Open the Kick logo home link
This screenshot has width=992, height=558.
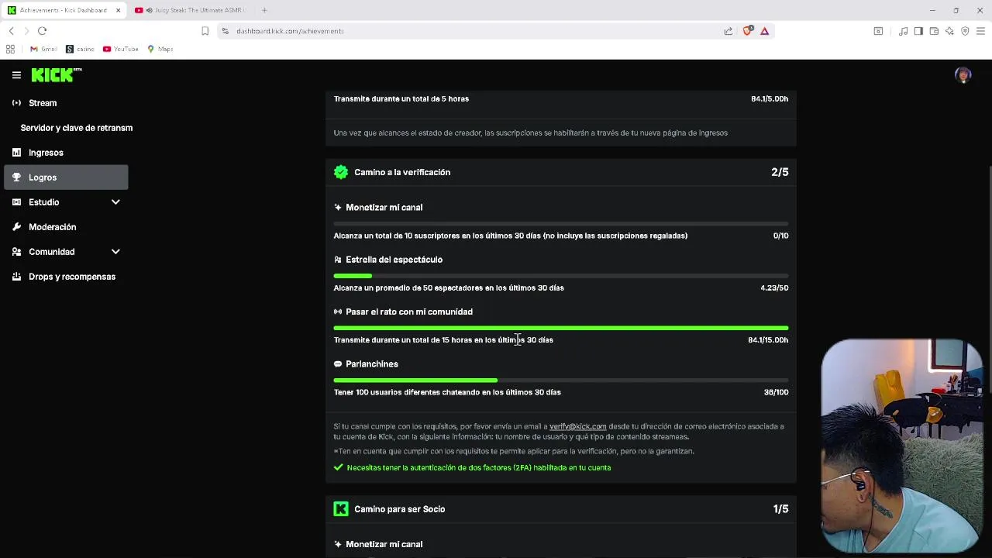pyautogui.click(x=56, y=75)
